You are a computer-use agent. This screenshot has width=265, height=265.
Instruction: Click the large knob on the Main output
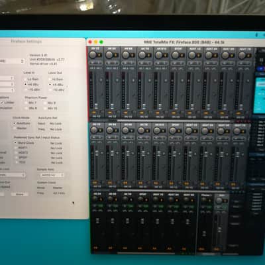(x=219, y=201)
